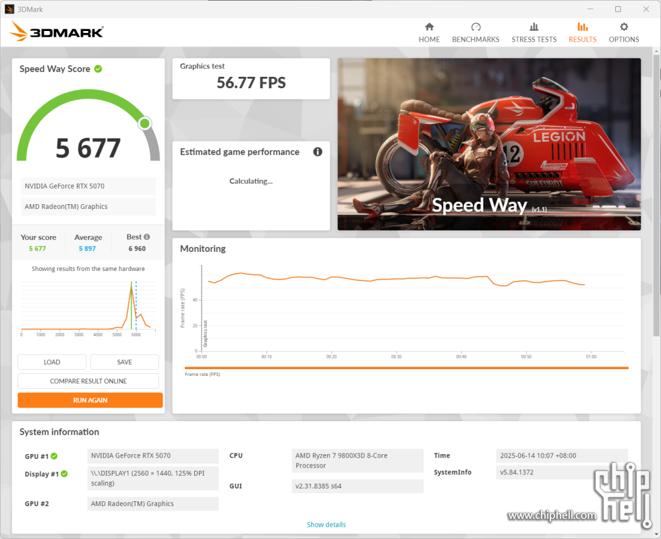Screen dimensions: 661x539
Task: Click the SAVE button
Action: click(124, 362)
